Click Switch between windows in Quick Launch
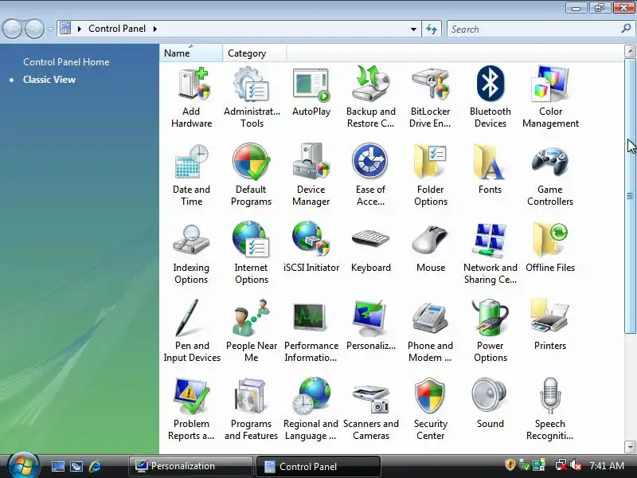This screenshot has width=637, height=478. [76, 466]
